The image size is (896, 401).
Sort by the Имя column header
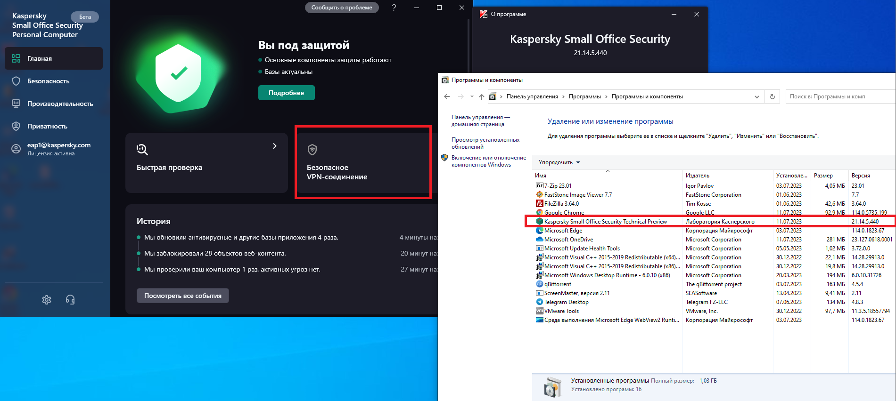607,176
